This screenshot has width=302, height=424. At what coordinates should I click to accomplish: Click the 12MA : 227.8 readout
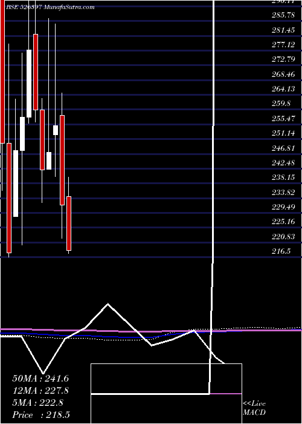[40, 391]
